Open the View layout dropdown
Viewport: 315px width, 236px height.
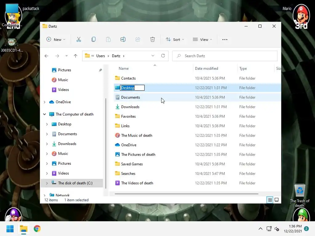(x=202, y=40)
